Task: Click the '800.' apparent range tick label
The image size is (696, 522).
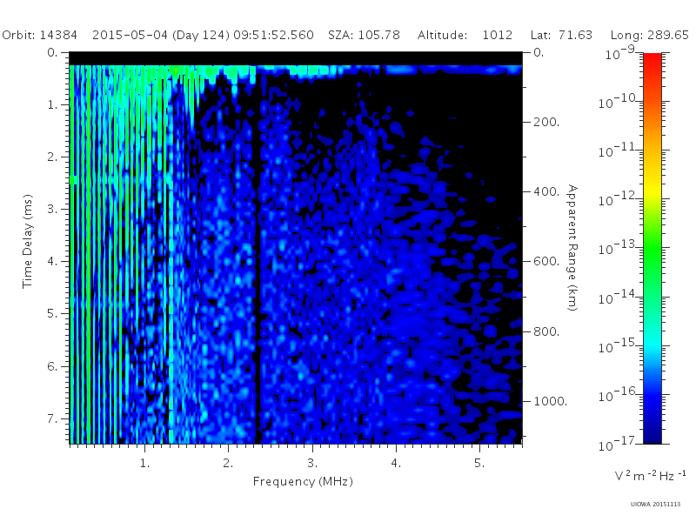Action: click(546, 331)
